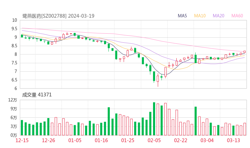Click the volume axis label 3万
The image size is (250, 148).
(14, 126)
